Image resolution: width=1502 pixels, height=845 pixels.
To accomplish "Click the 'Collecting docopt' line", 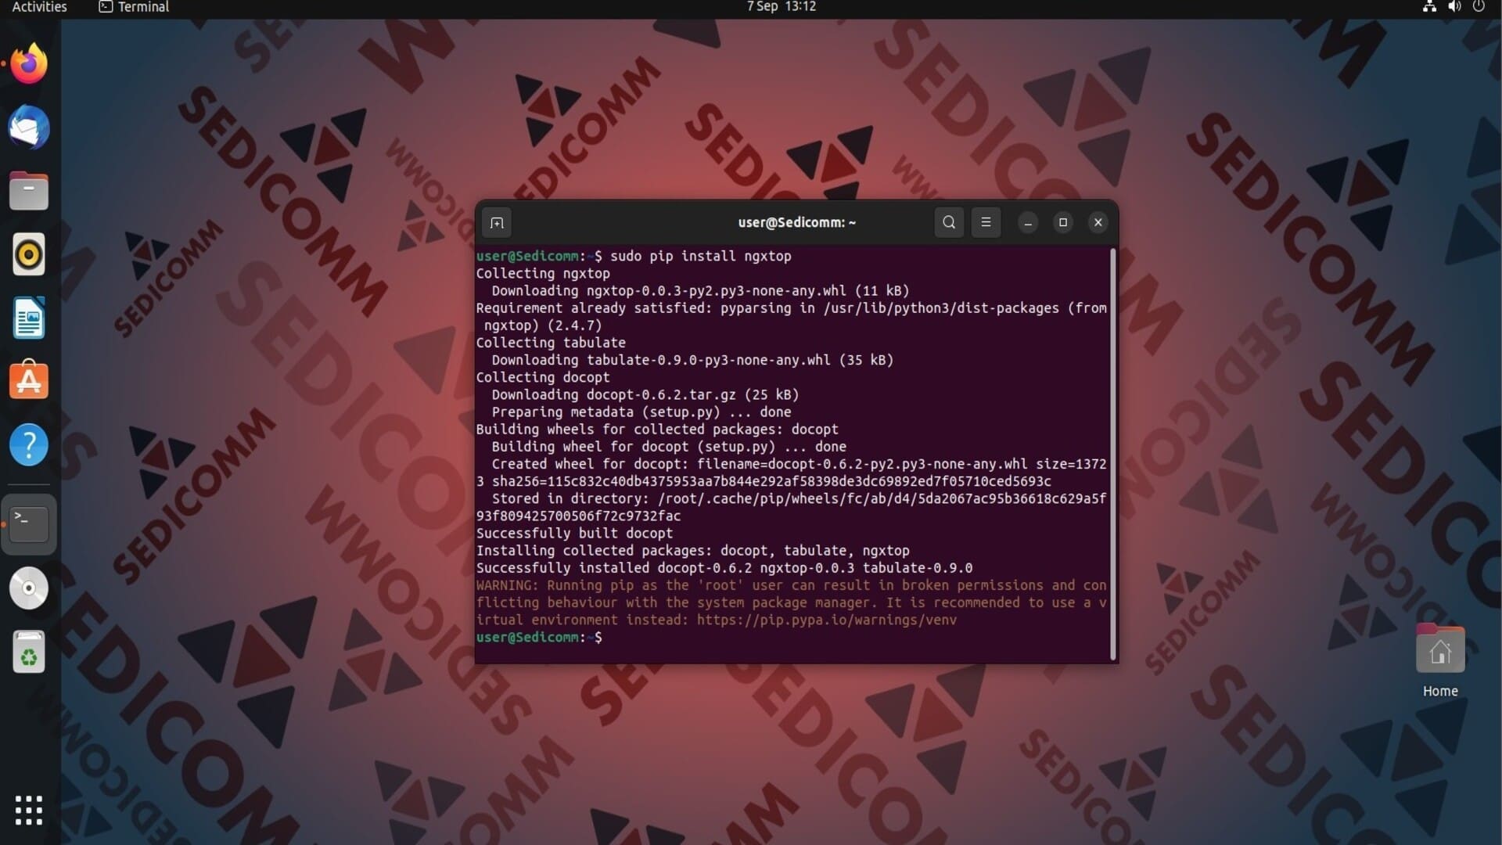I will point(543,377).
